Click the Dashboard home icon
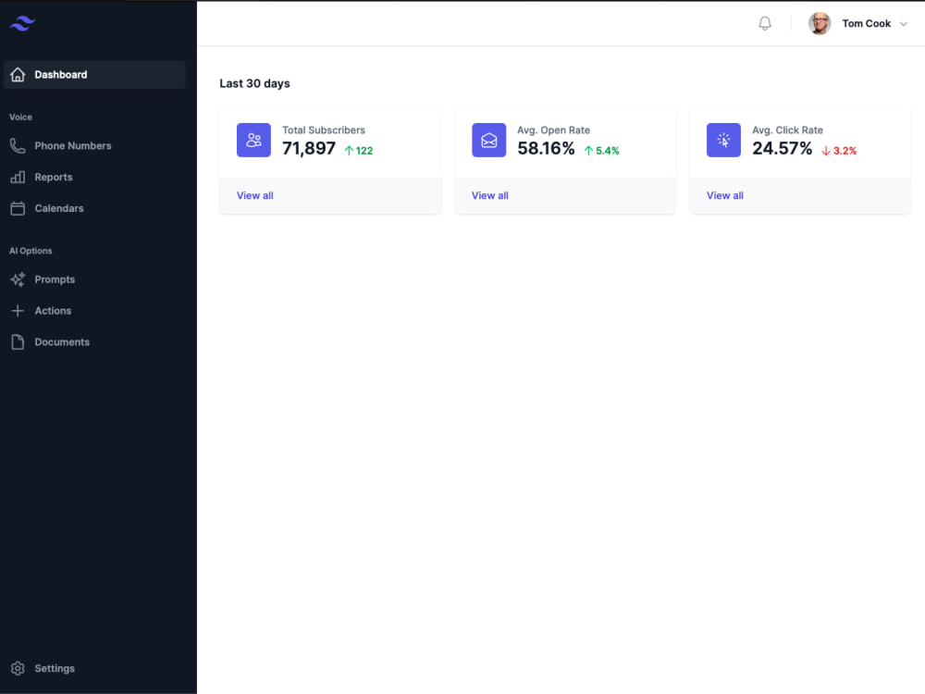This screenshot has height=694, width=925. pos(18,74)
